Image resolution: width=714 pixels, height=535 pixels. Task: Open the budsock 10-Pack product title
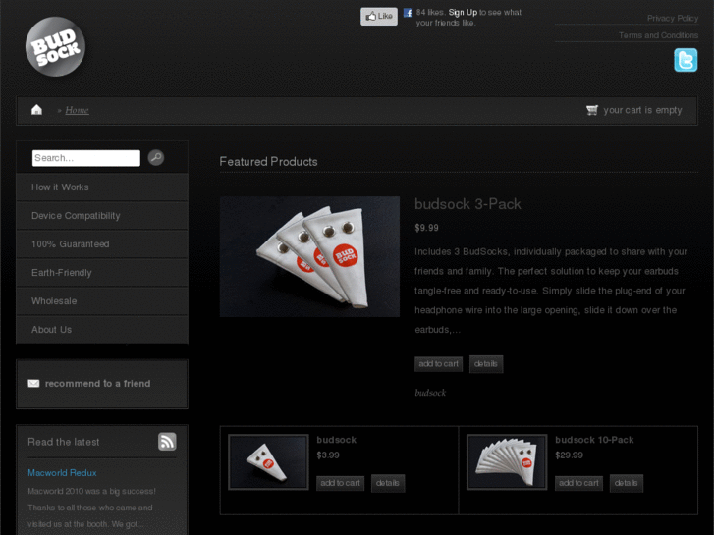[594, 440]
